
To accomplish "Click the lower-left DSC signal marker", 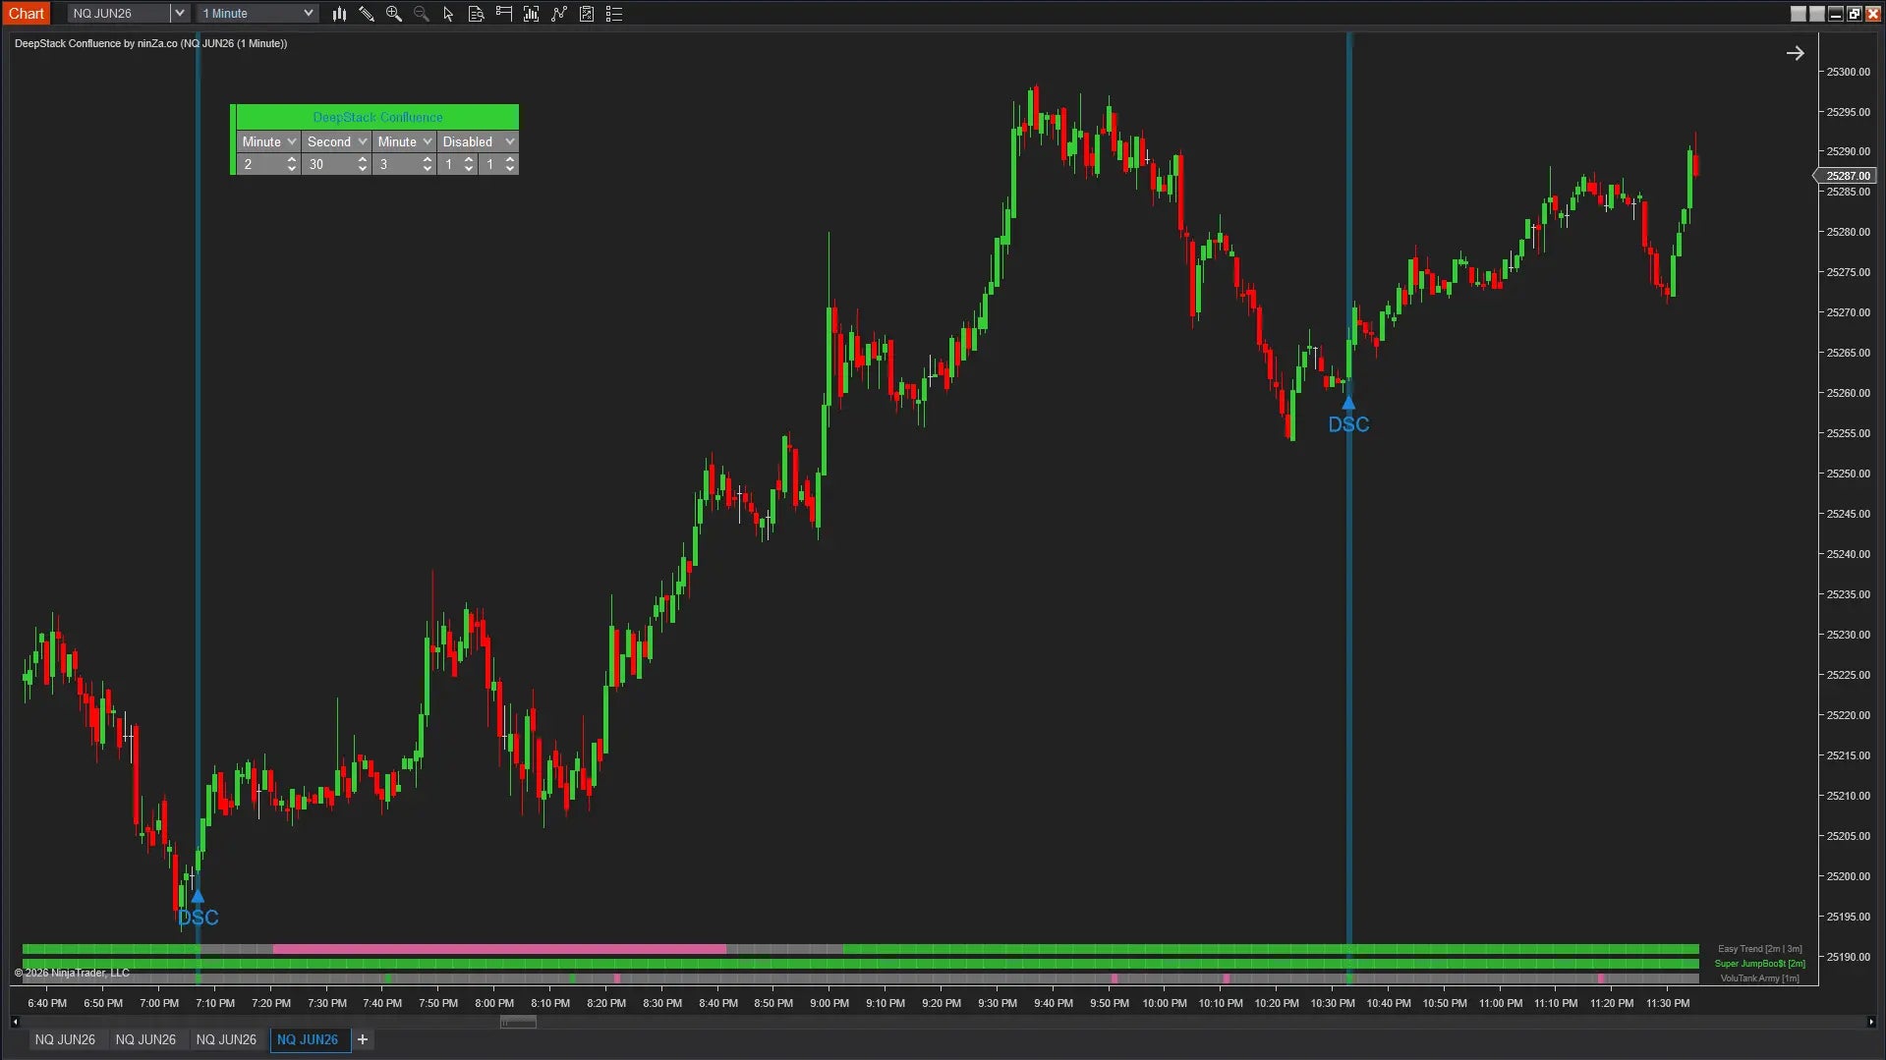I will click(198, 910).
